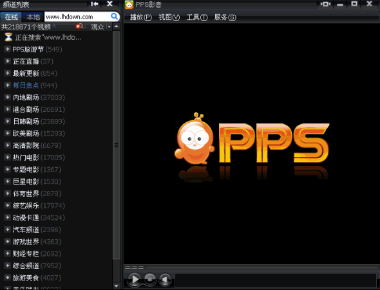Open the 视图(V) menu

(x=169, y=17)
